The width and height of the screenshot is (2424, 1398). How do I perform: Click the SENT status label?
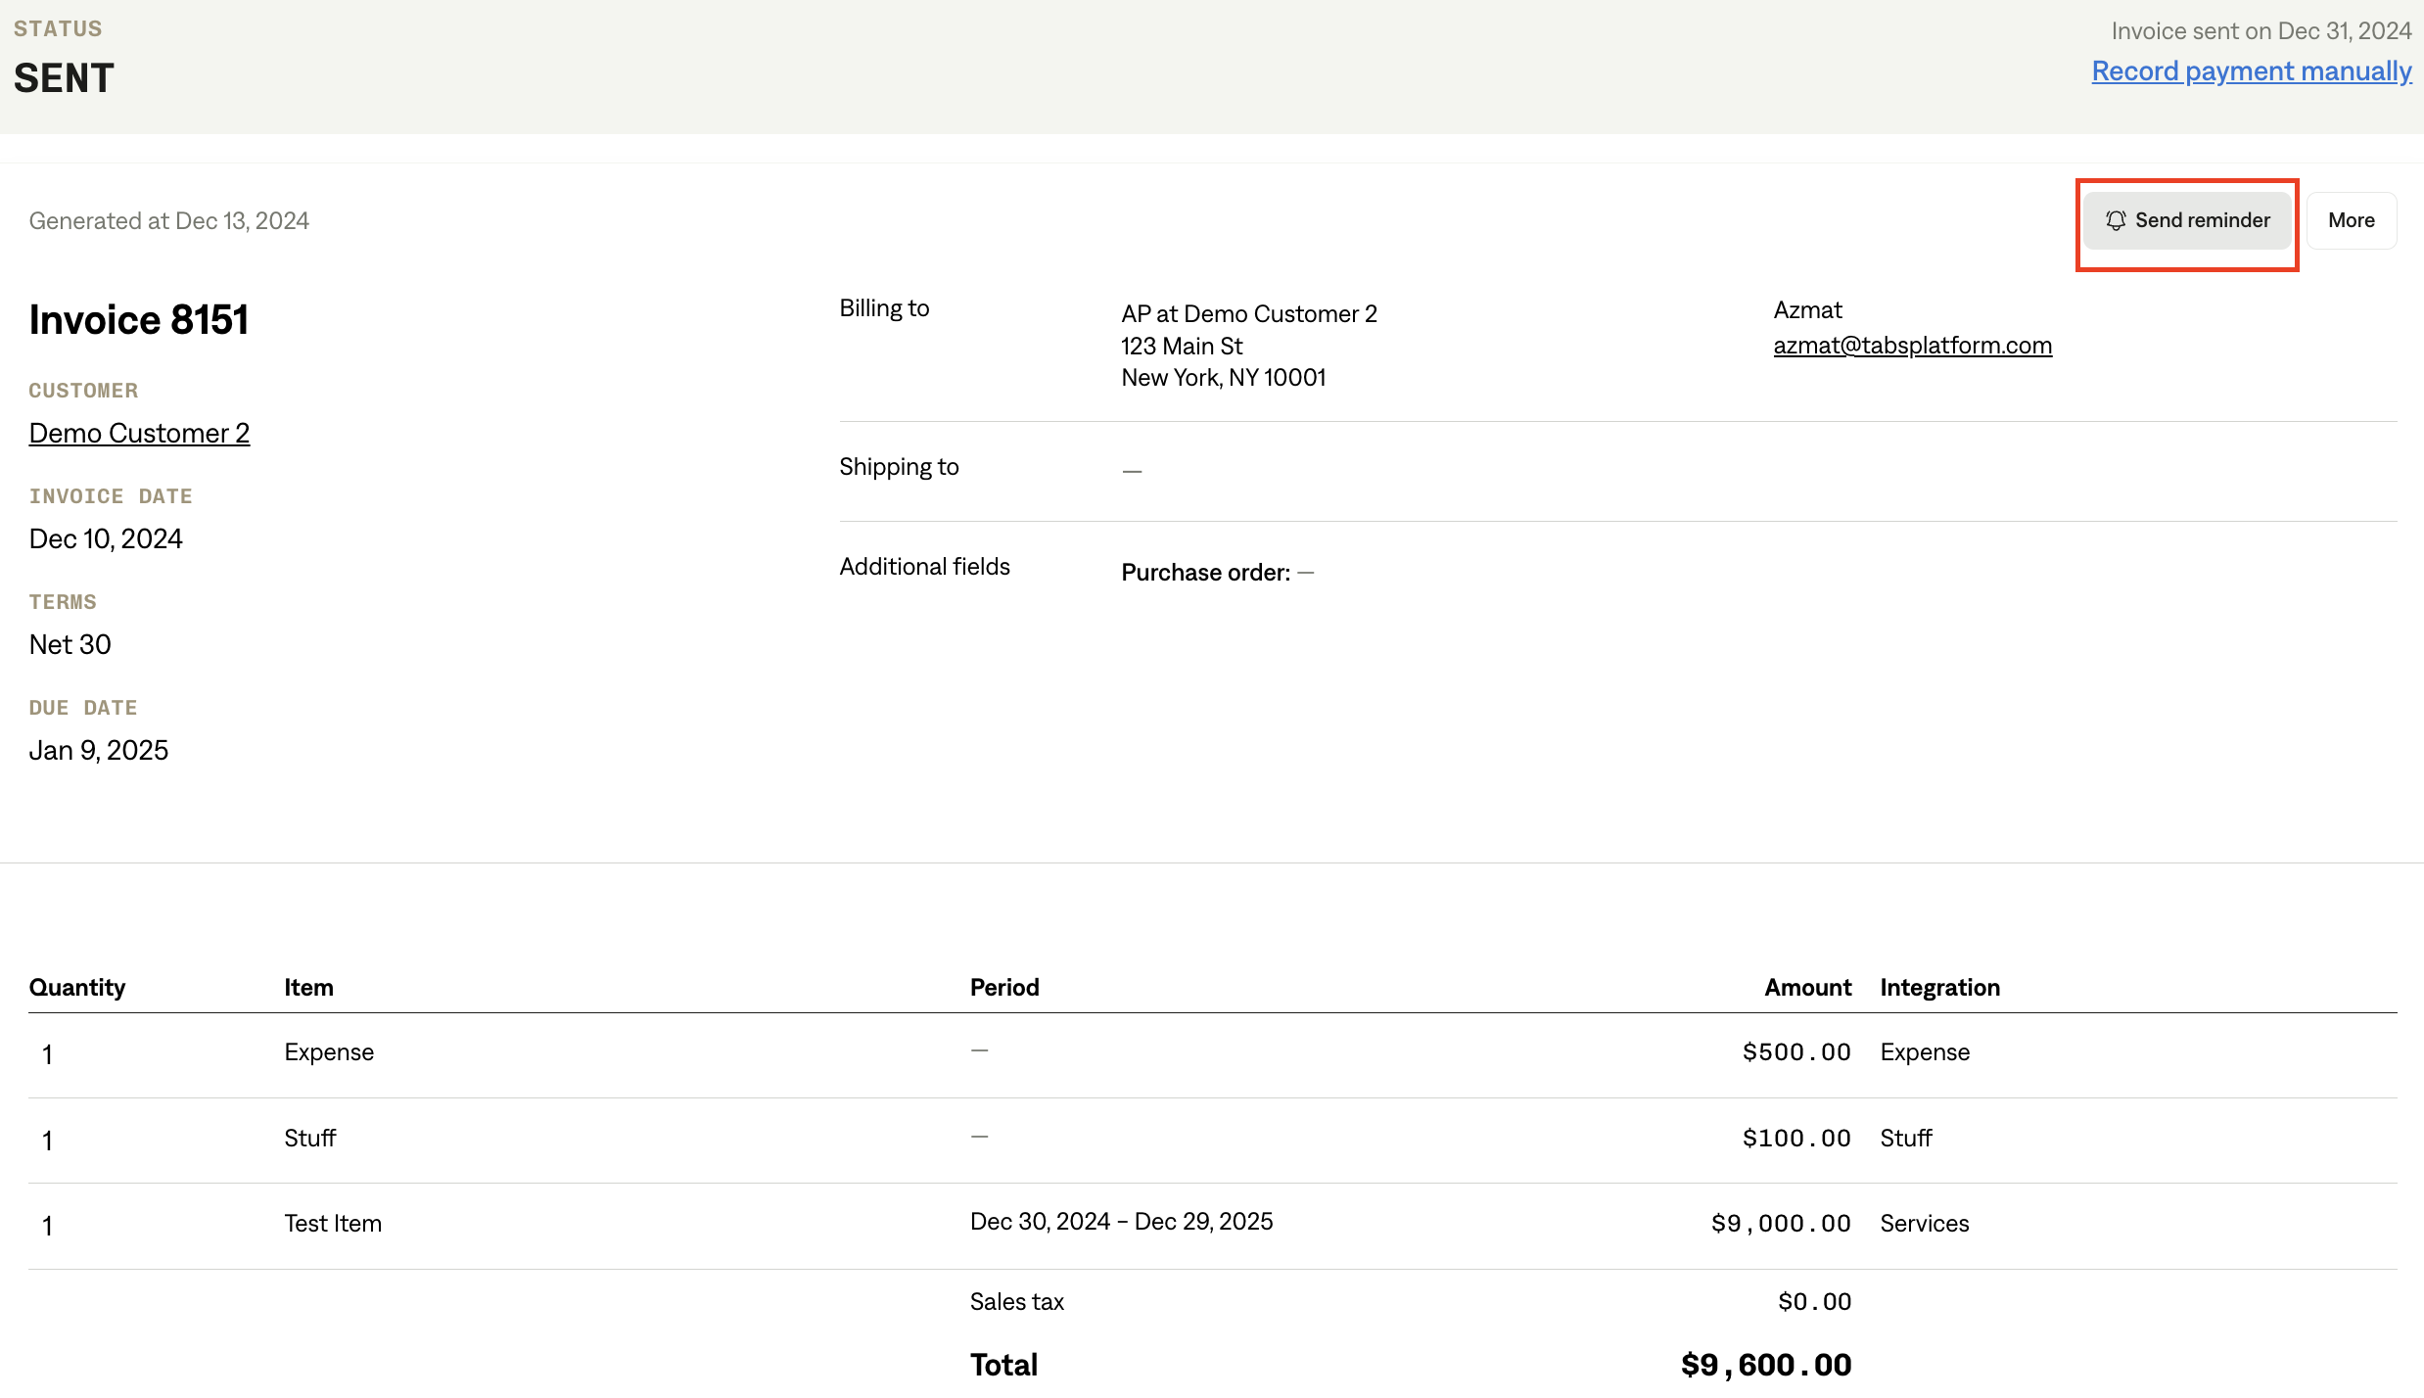64,78
